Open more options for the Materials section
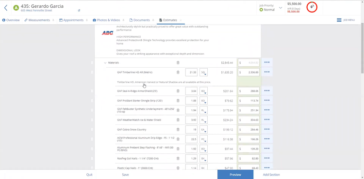Image resolution: width=364 pixels, height=179 pixels. point(267,62)
